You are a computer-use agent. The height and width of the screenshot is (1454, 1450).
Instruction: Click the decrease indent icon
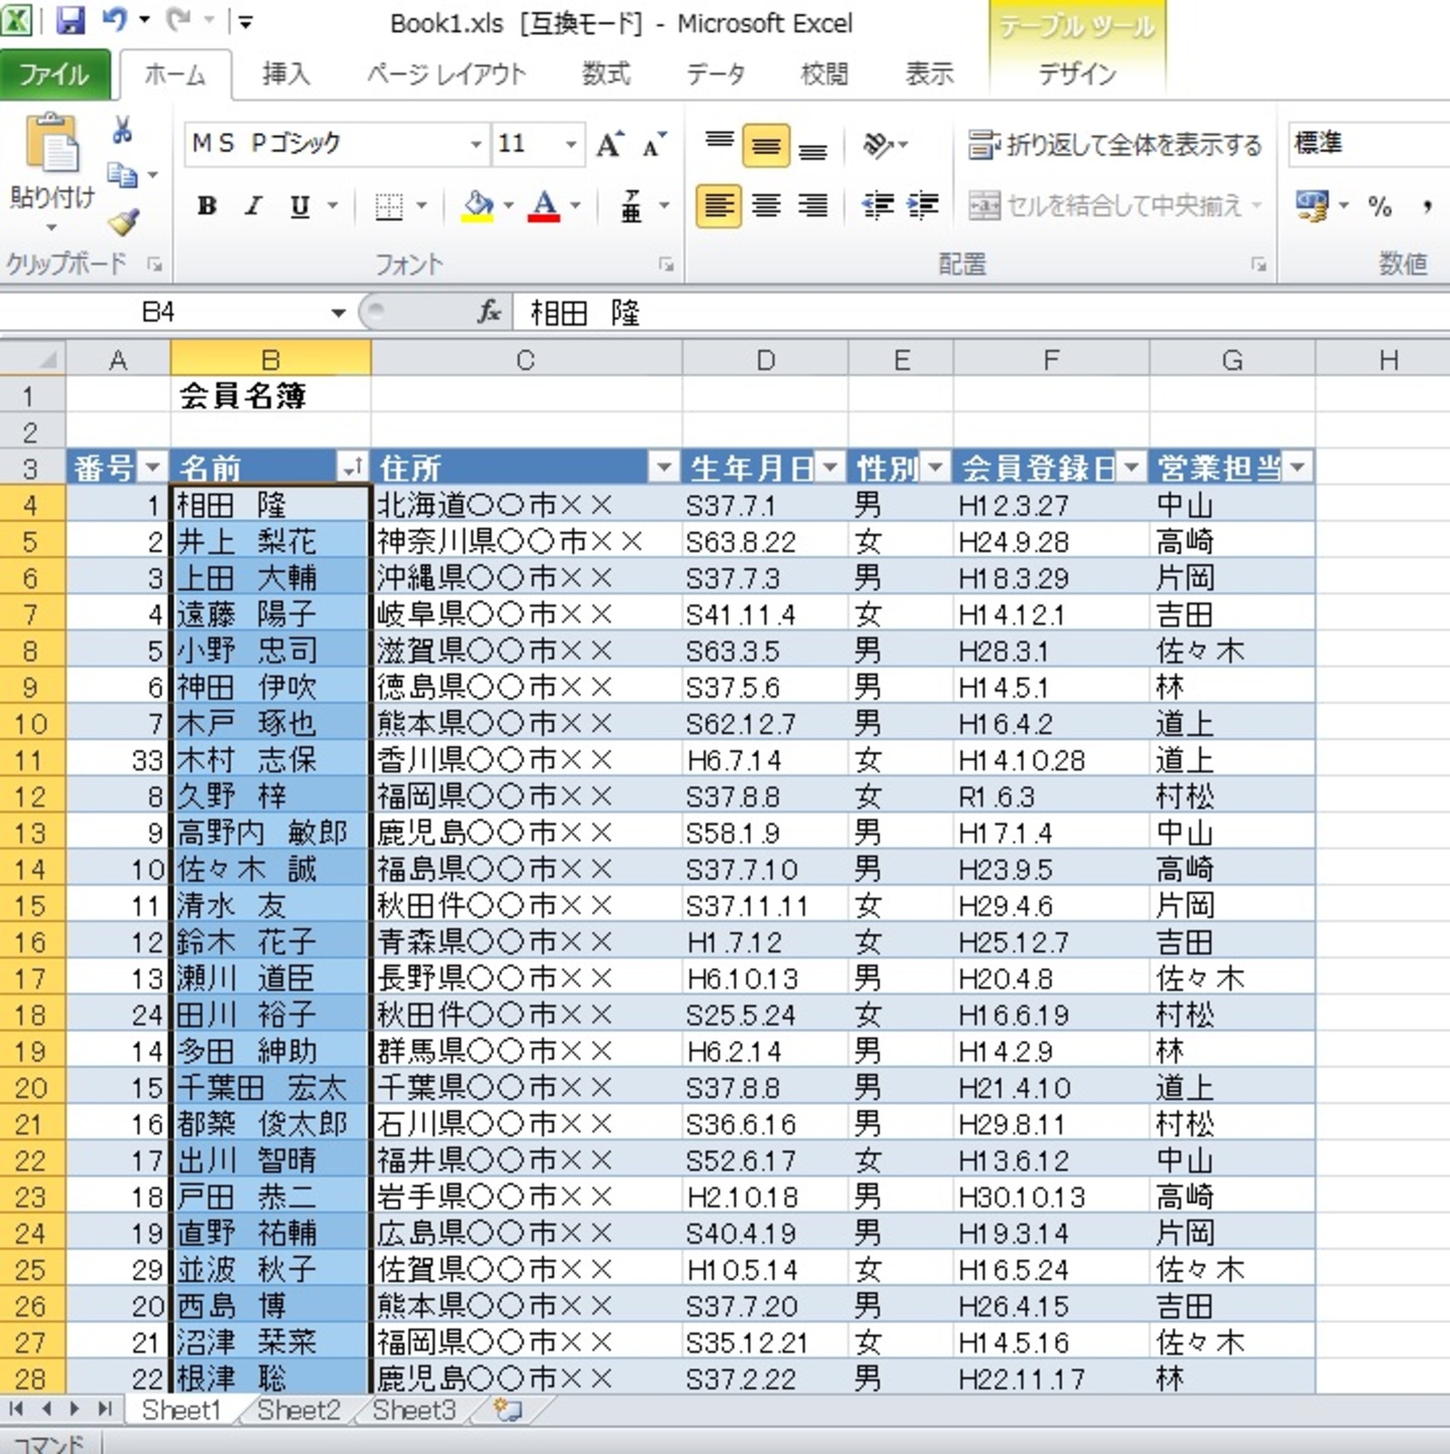point(877,207)
